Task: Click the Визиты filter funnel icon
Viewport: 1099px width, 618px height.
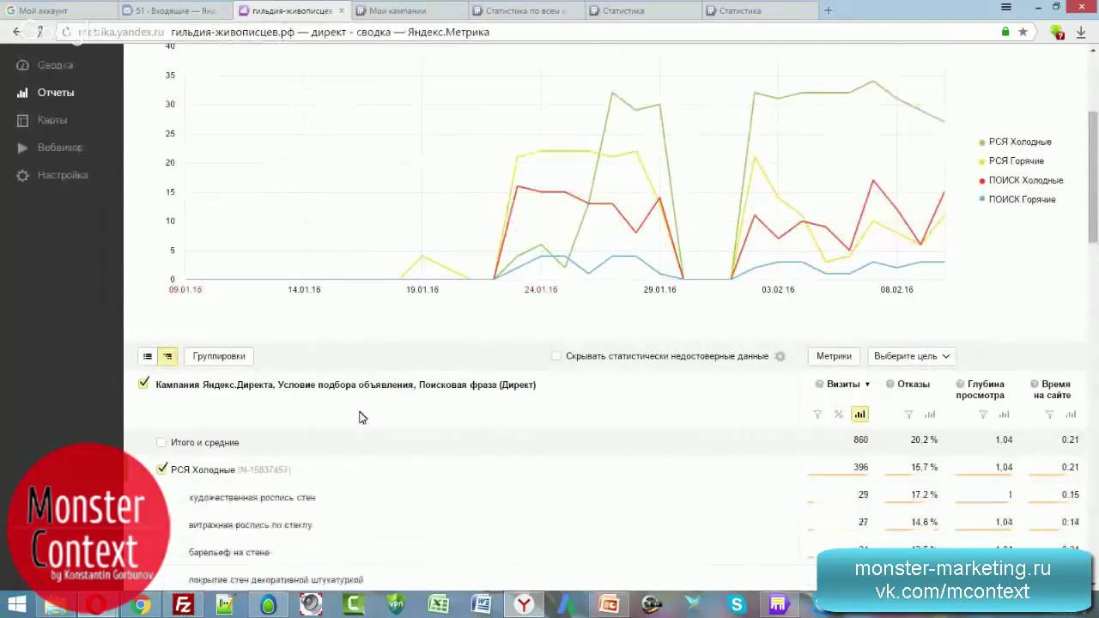Action: 817,415
